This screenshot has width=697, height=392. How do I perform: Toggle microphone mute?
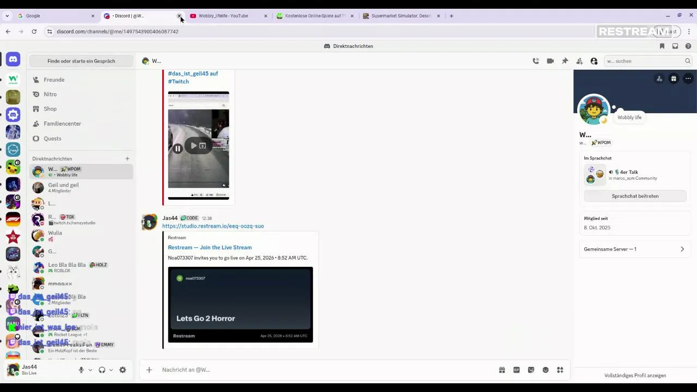point(81,370)
